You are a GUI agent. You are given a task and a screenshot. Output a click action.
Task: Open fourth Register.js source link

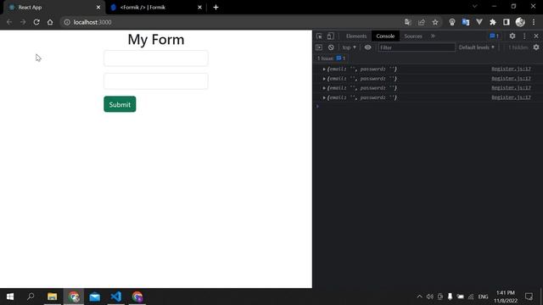tap(511, 97)
